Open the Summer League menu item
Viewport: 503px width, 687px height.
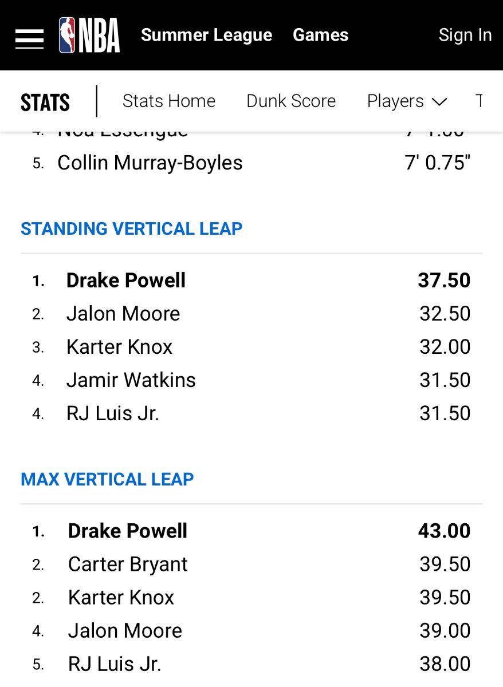click(206, 35)
